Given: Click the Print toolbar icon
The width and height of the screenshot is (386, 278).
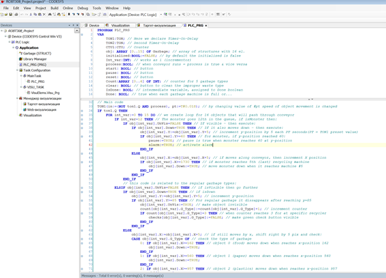Looking at the screenshot, I should point(16,15).
